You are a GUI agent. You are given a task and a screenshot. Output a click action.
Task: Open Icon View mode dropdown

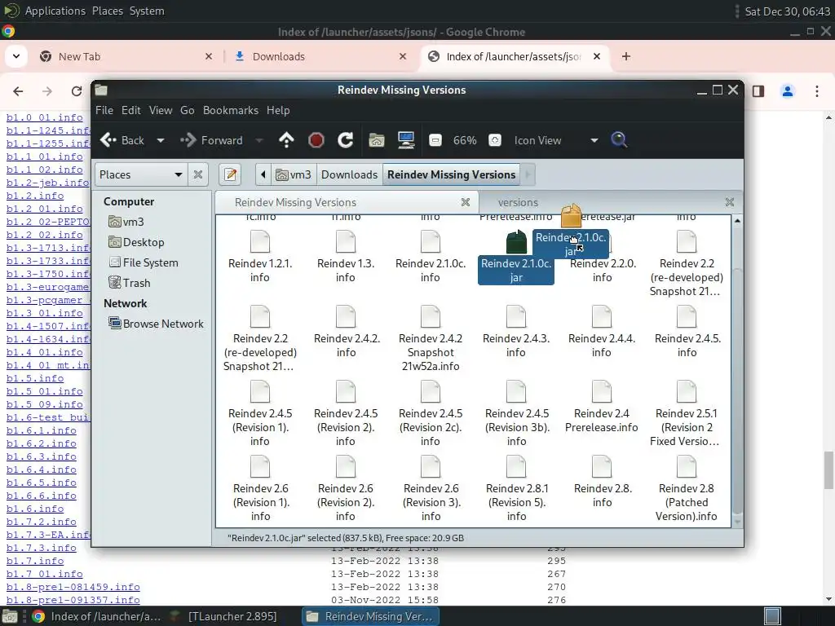tap(556, 140)
